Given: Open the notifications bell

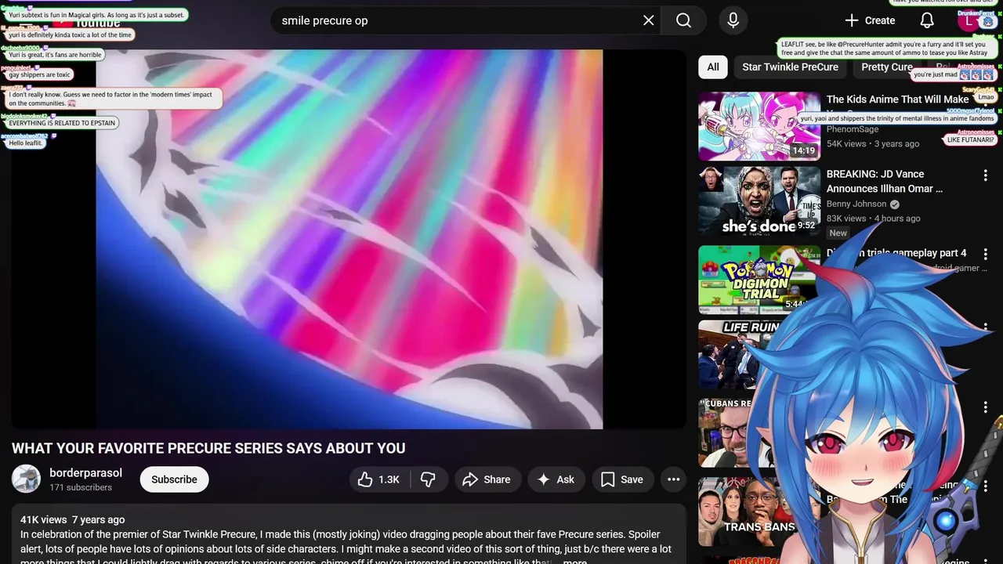Looking at the screenshot, I should pos(926,20).
